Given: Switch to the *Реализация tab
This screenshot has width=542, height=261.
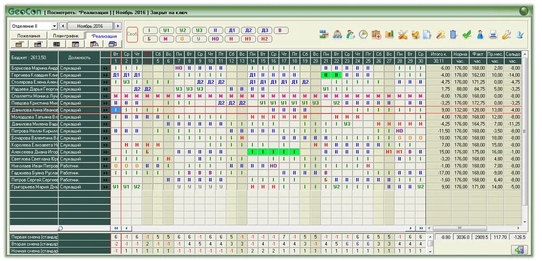Looking at the screenshot, I should click(104, 36).
